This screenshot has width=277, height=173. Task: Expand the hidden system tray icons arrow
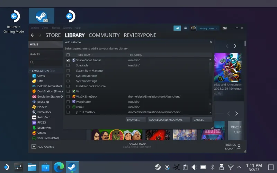coord(239,167)
